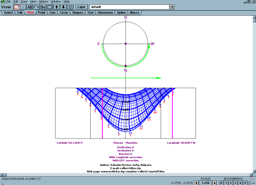Click the 'W' compass label
This screenshot has width=256, height=185.
coord(152,44)
